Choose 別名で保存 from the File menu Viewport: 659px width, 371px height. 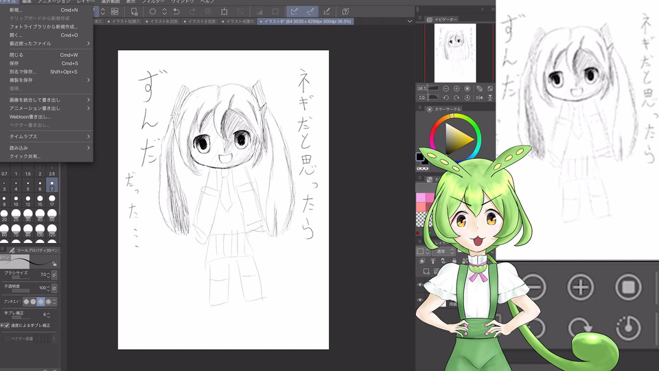[25, 71]
